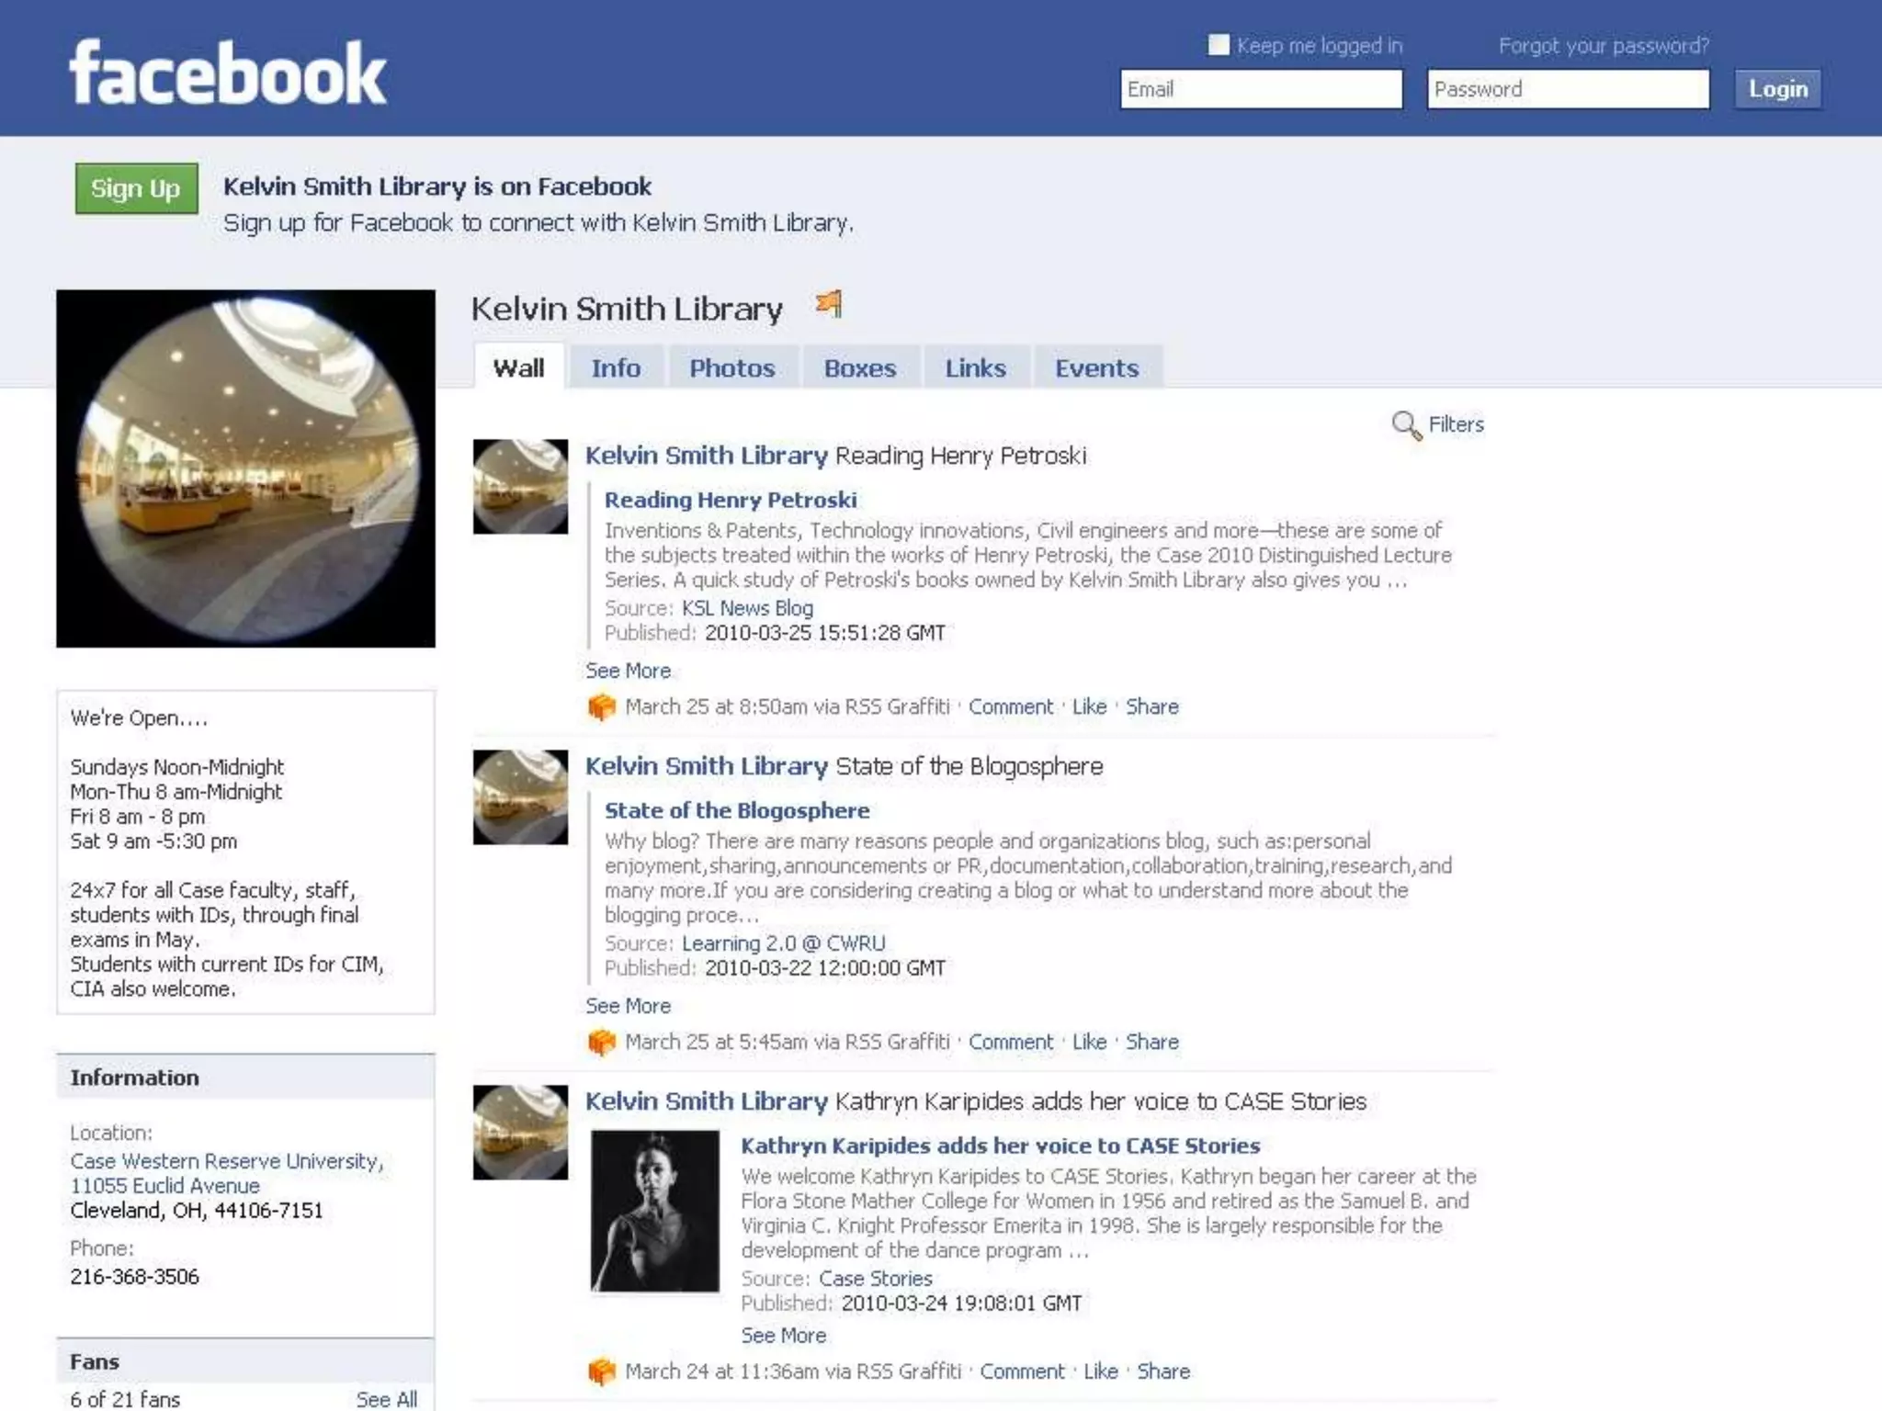
Task: Enable Keep me logged in checkbox
Action: pos(1219,44)
